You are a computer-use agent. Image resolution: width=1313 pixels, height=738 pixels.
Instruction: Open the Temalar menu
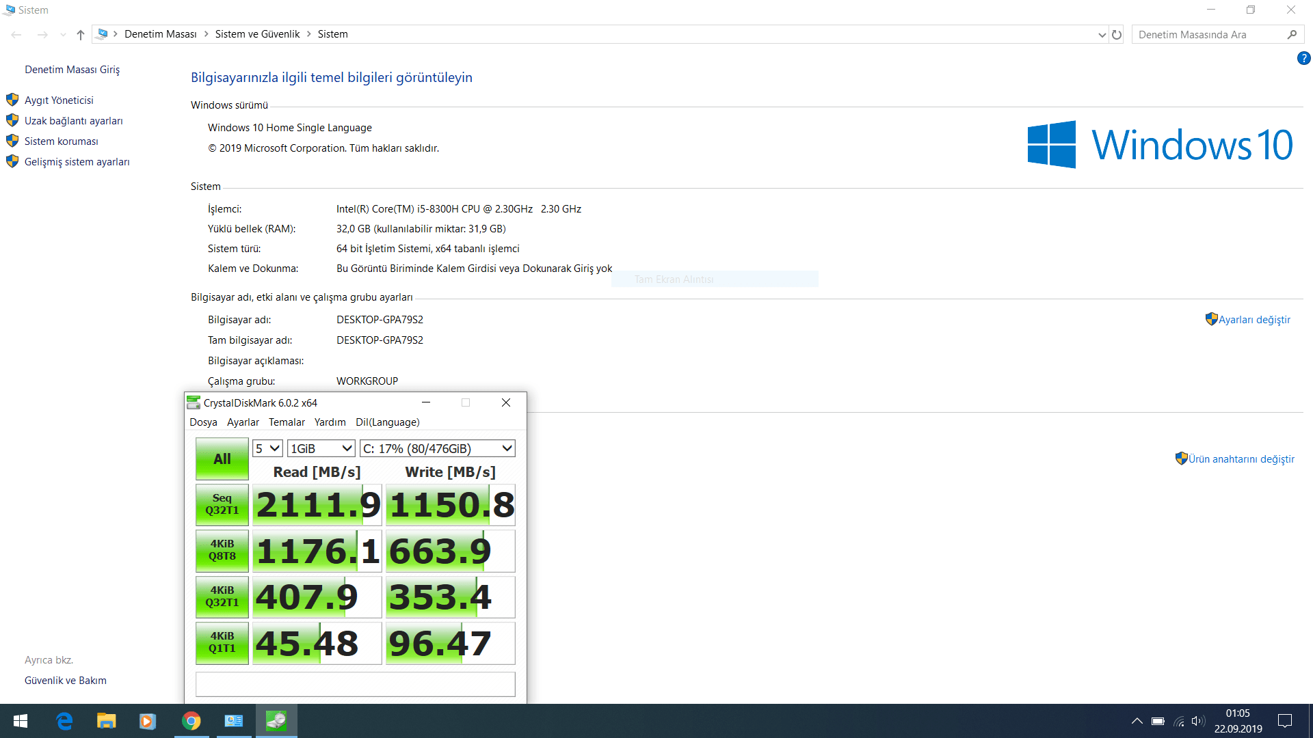pyautogui.click(x=287, y=422)
